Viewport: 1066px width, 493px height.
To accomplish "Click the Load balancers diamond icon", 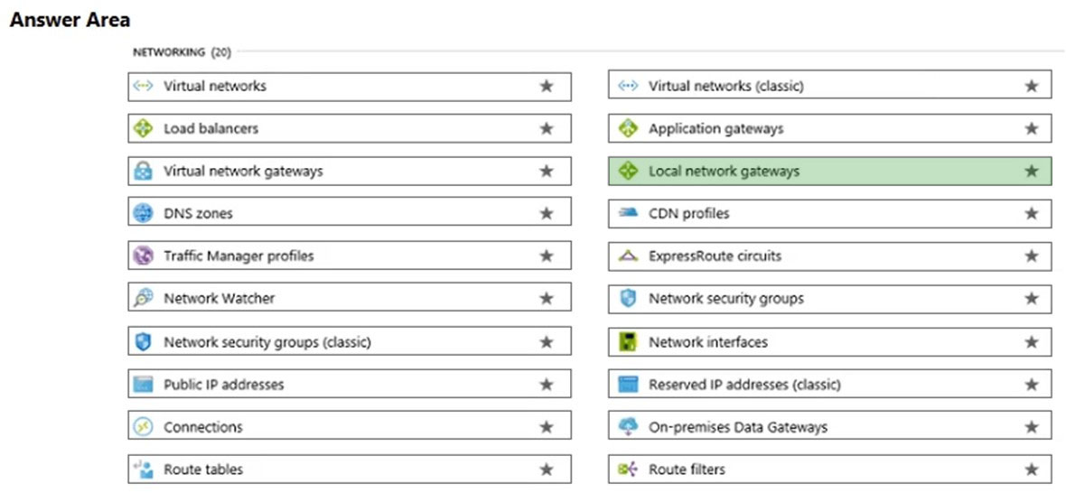I will click(x=143, y=128).
